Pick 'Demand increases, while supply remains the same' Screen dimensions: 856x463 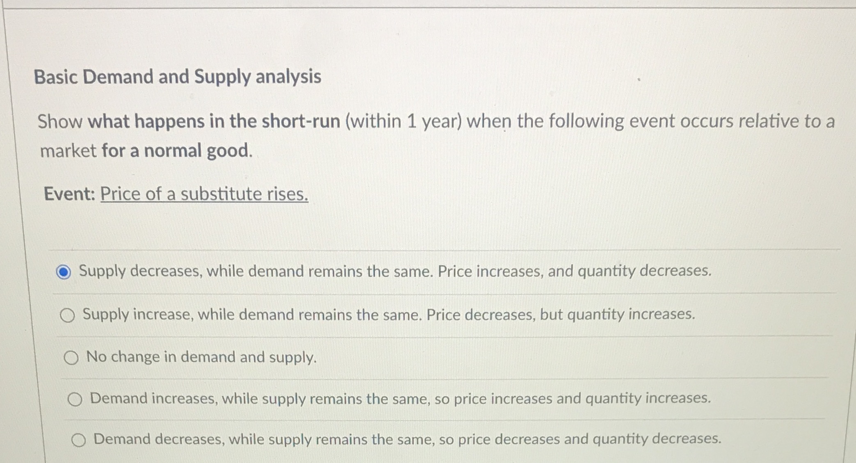(75, 399)
